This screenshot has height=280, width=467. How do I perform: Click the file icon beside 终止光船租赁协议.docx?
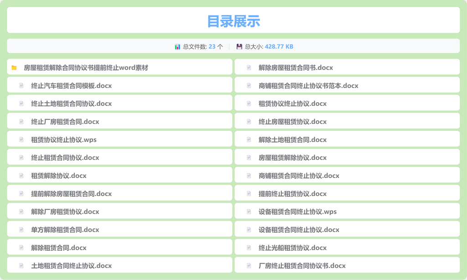249,248
